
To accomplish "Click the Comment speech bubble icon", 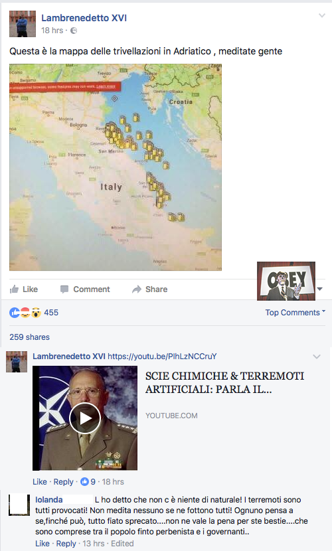I will pyautogui.click(x=64, y=289).
